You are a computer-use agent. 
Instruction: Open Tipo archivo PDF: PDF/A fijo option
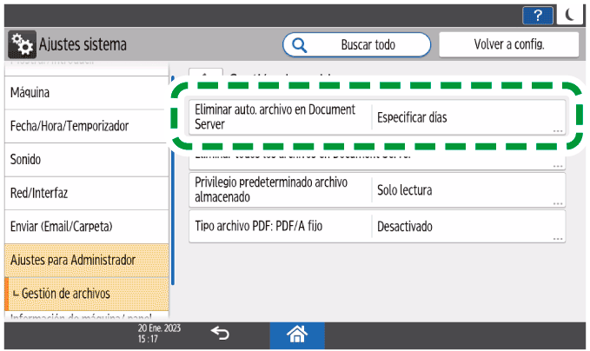[377, 226]
